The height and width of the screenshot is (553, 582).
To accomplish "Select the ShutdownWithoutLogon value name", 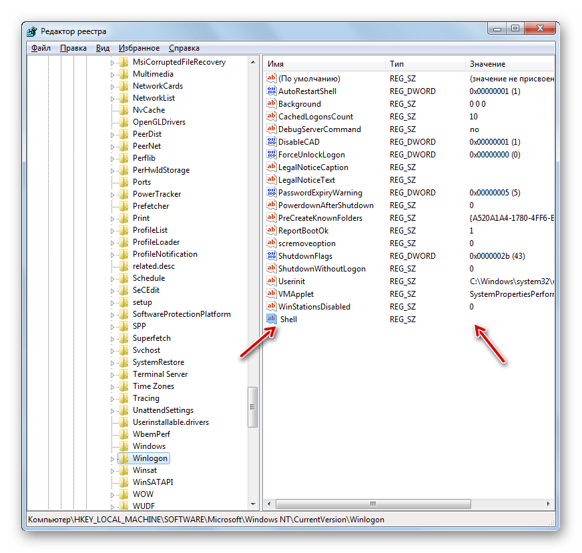I will click(322, 269).
